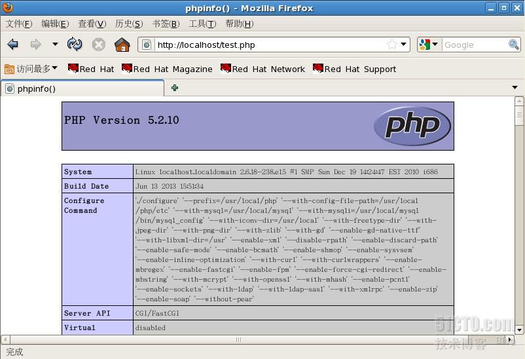Open the Red Hat bookmark
This screenshot has height=359, width=525.
click(91, 69)
